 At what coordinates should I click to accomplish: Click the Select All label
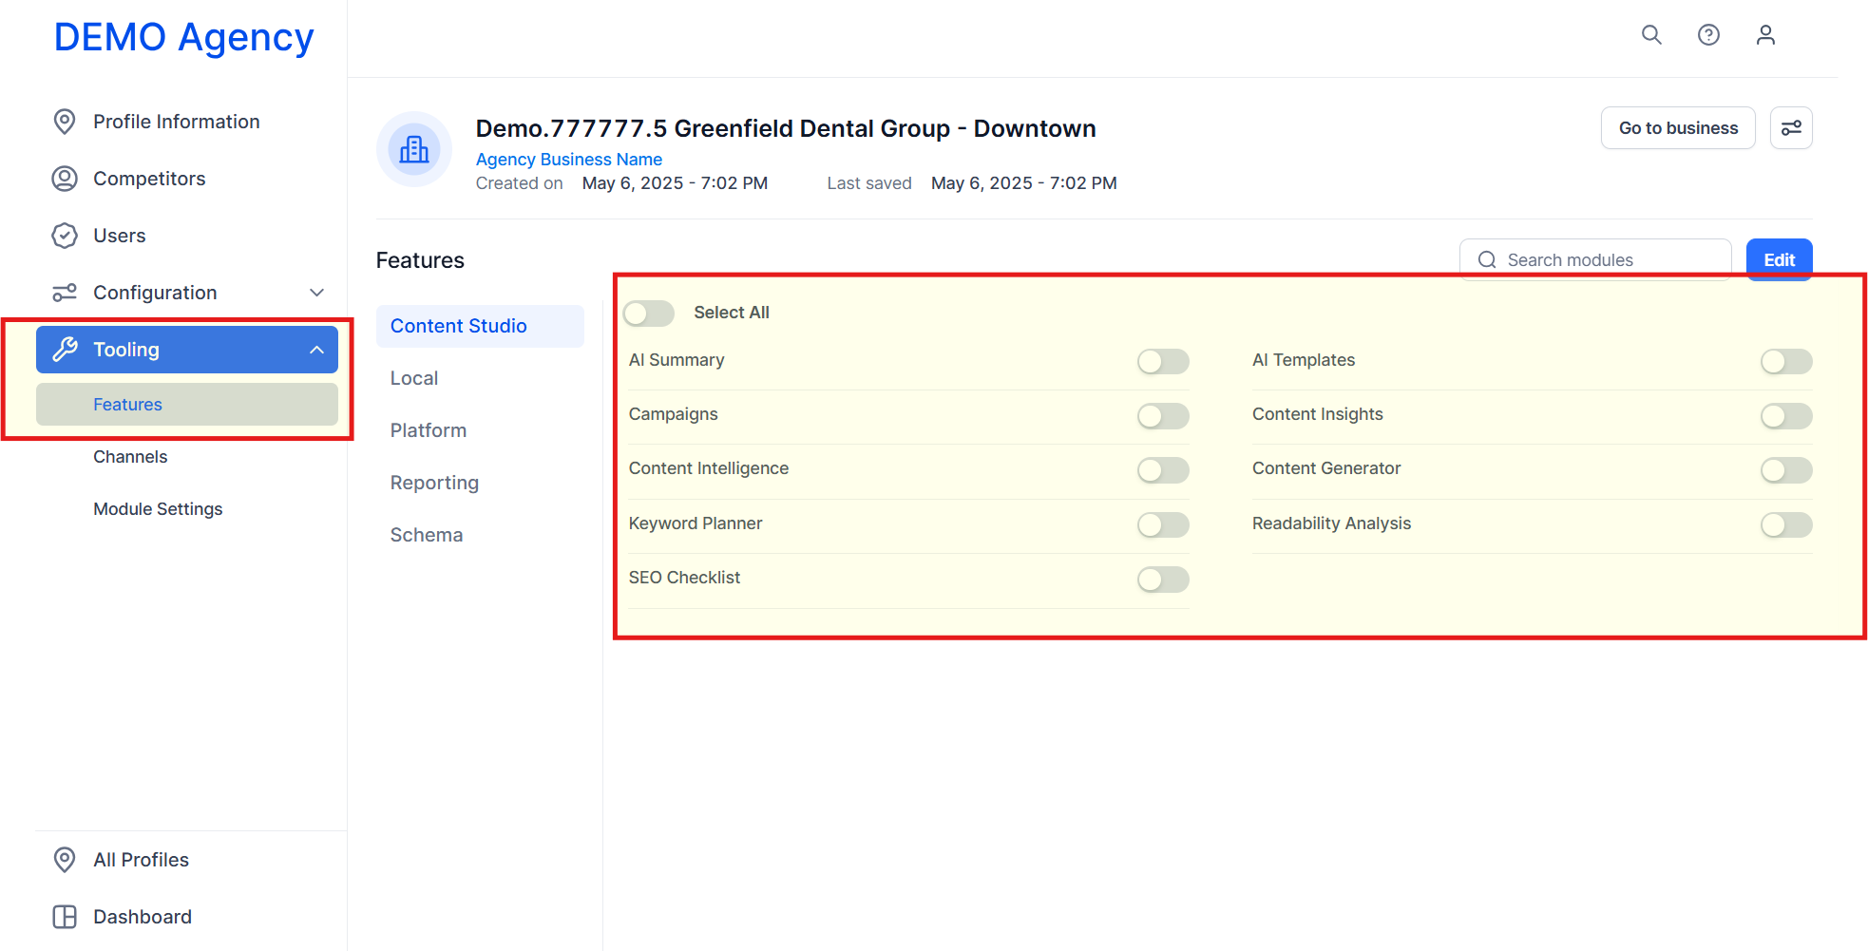tap(732, 313)
